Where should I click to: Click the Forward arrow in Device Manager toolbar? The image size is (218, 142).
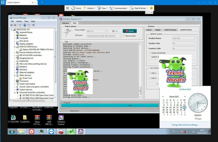point(15,25)
